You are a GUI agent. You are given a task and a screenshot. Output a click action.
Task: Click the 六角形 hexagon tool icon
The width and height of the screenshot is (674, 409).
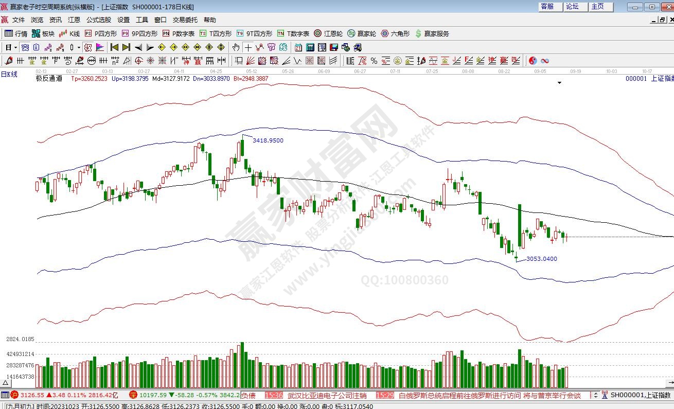tap(395, 33)
